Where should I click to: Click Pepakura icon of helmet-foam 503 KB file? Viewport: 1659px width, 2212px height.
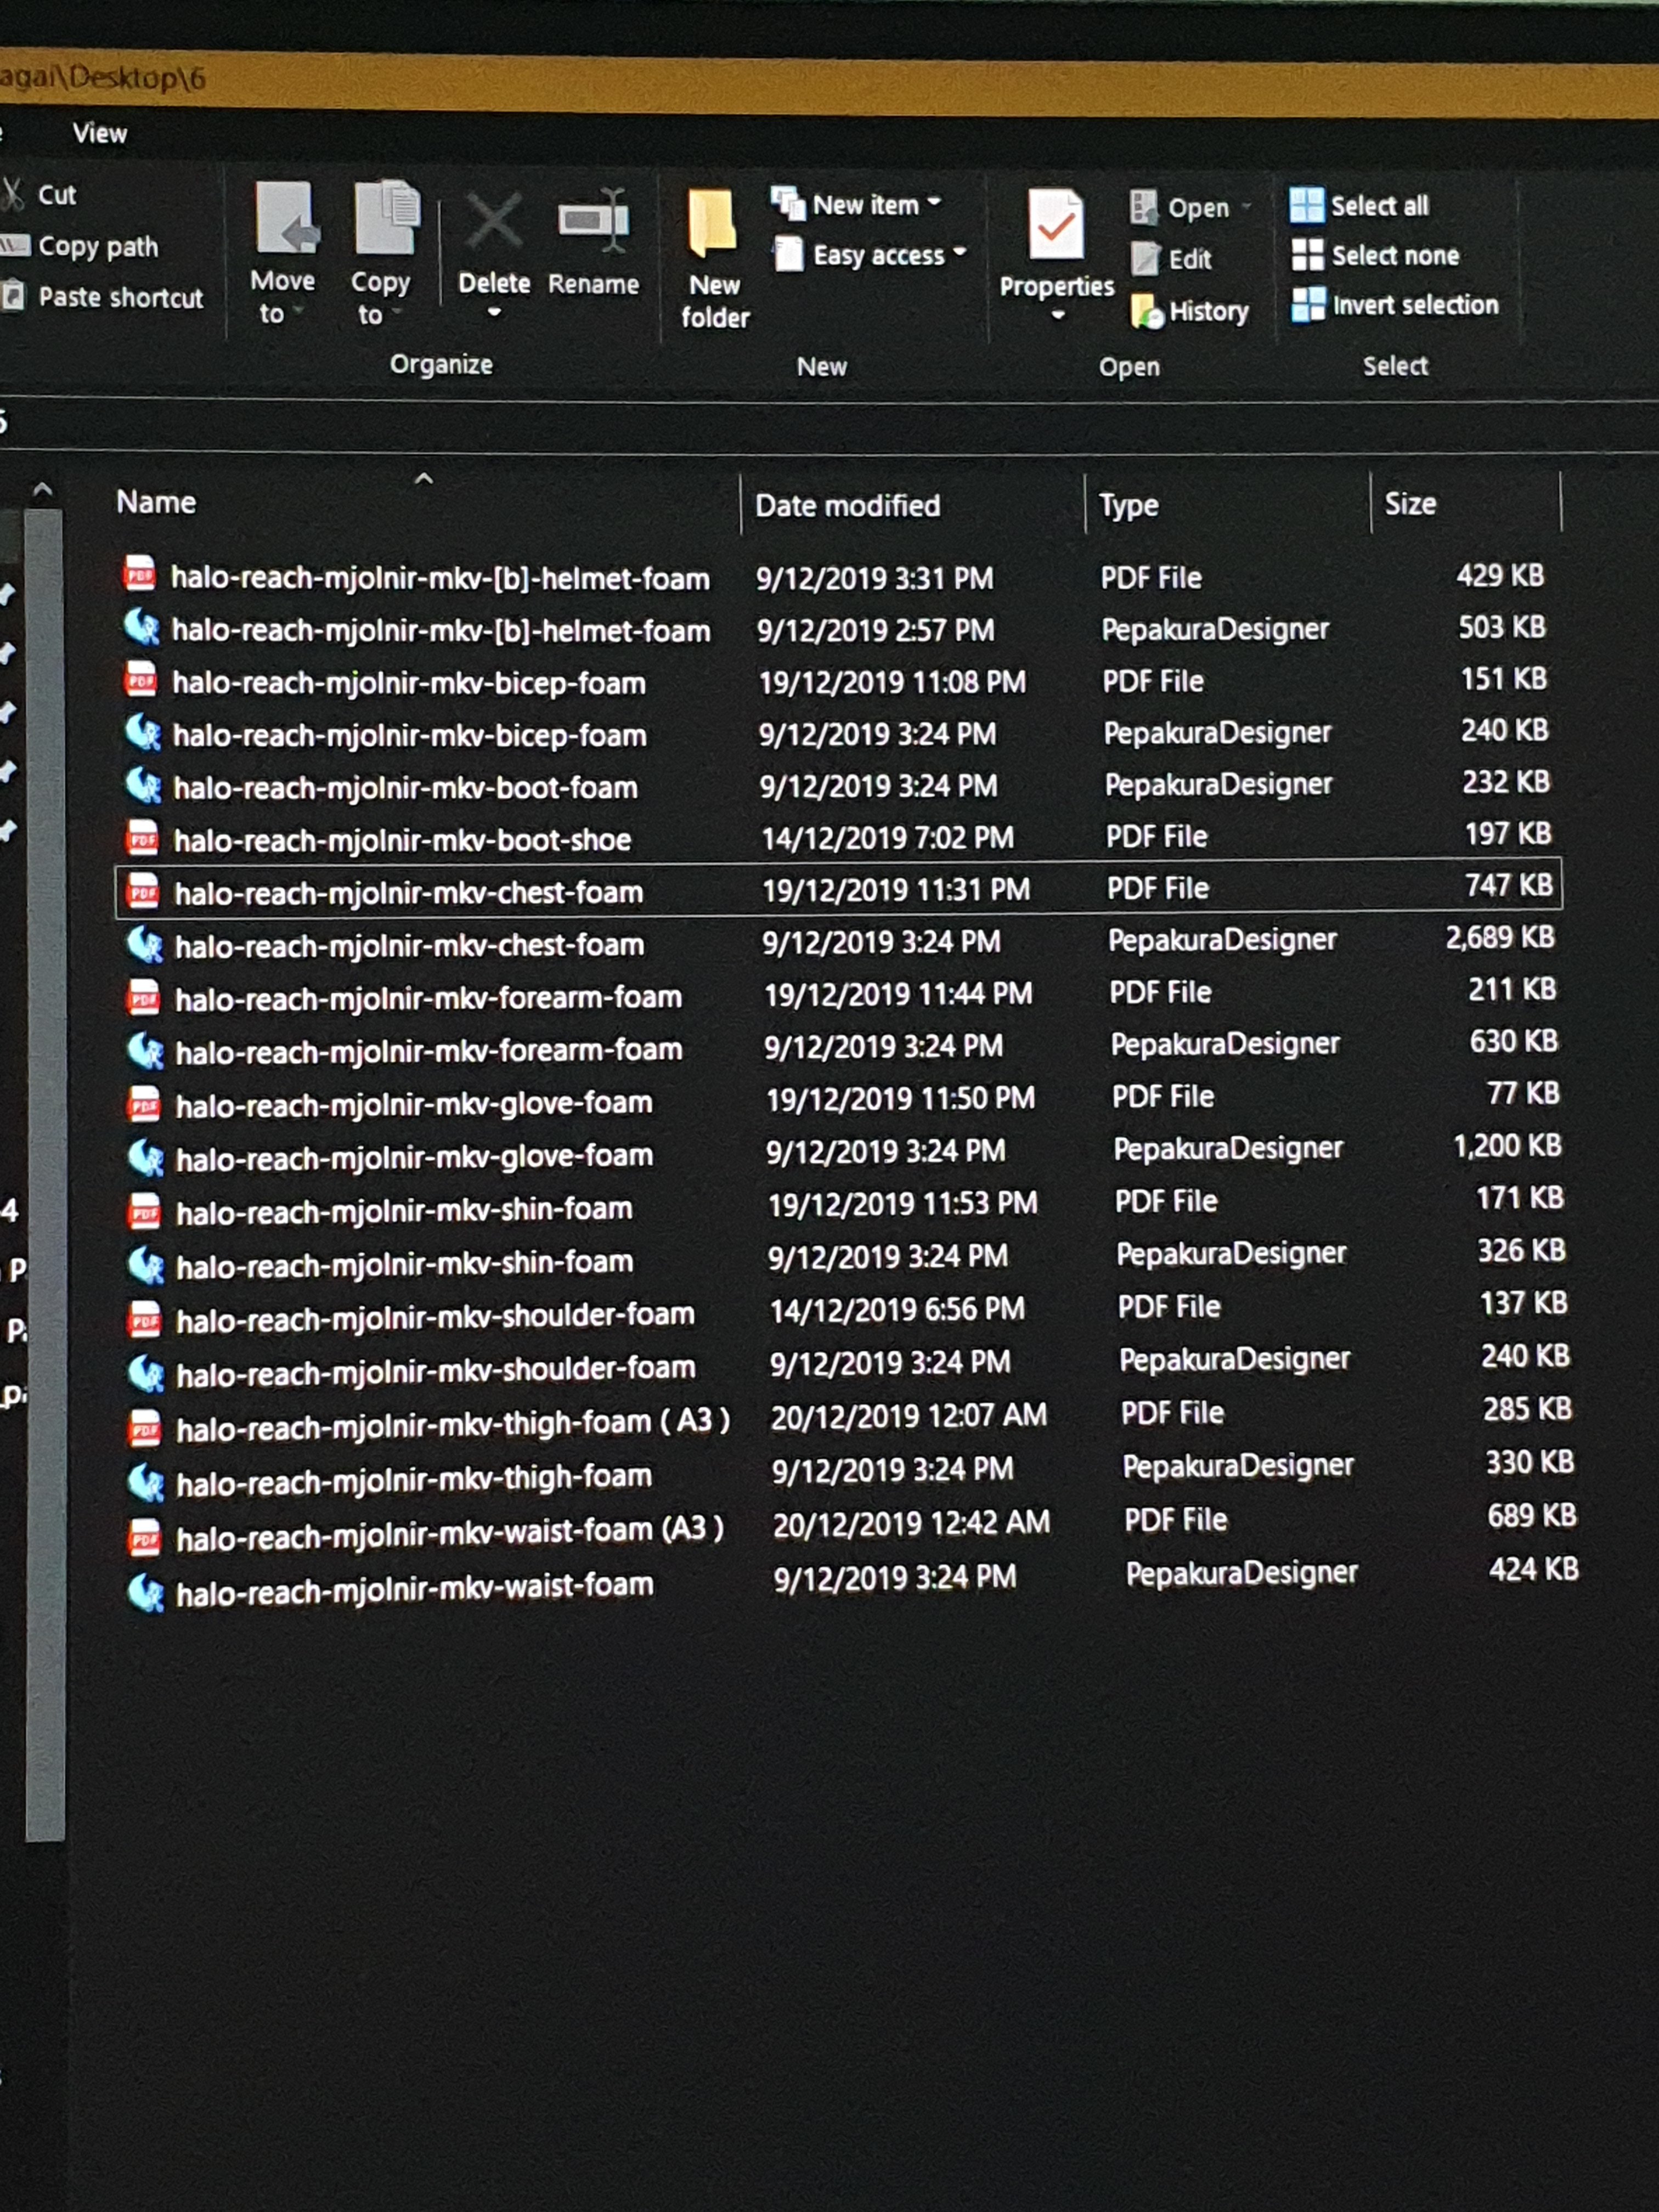pos(142,628)
